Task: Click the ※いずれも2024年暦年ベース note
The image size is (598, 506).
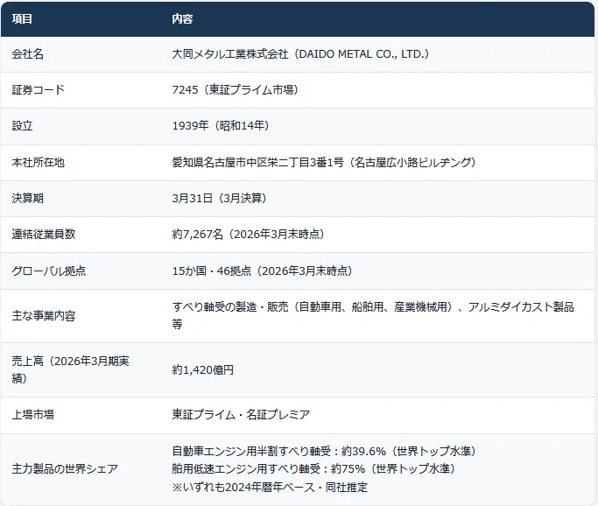Action: [270, 487]
